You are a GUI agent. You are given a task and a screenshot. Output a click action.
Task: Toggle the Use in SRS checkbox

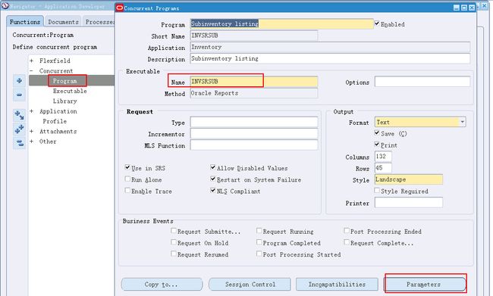pos(127,167)
